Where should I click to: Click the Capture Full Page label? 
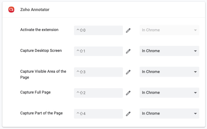point(35,92)
